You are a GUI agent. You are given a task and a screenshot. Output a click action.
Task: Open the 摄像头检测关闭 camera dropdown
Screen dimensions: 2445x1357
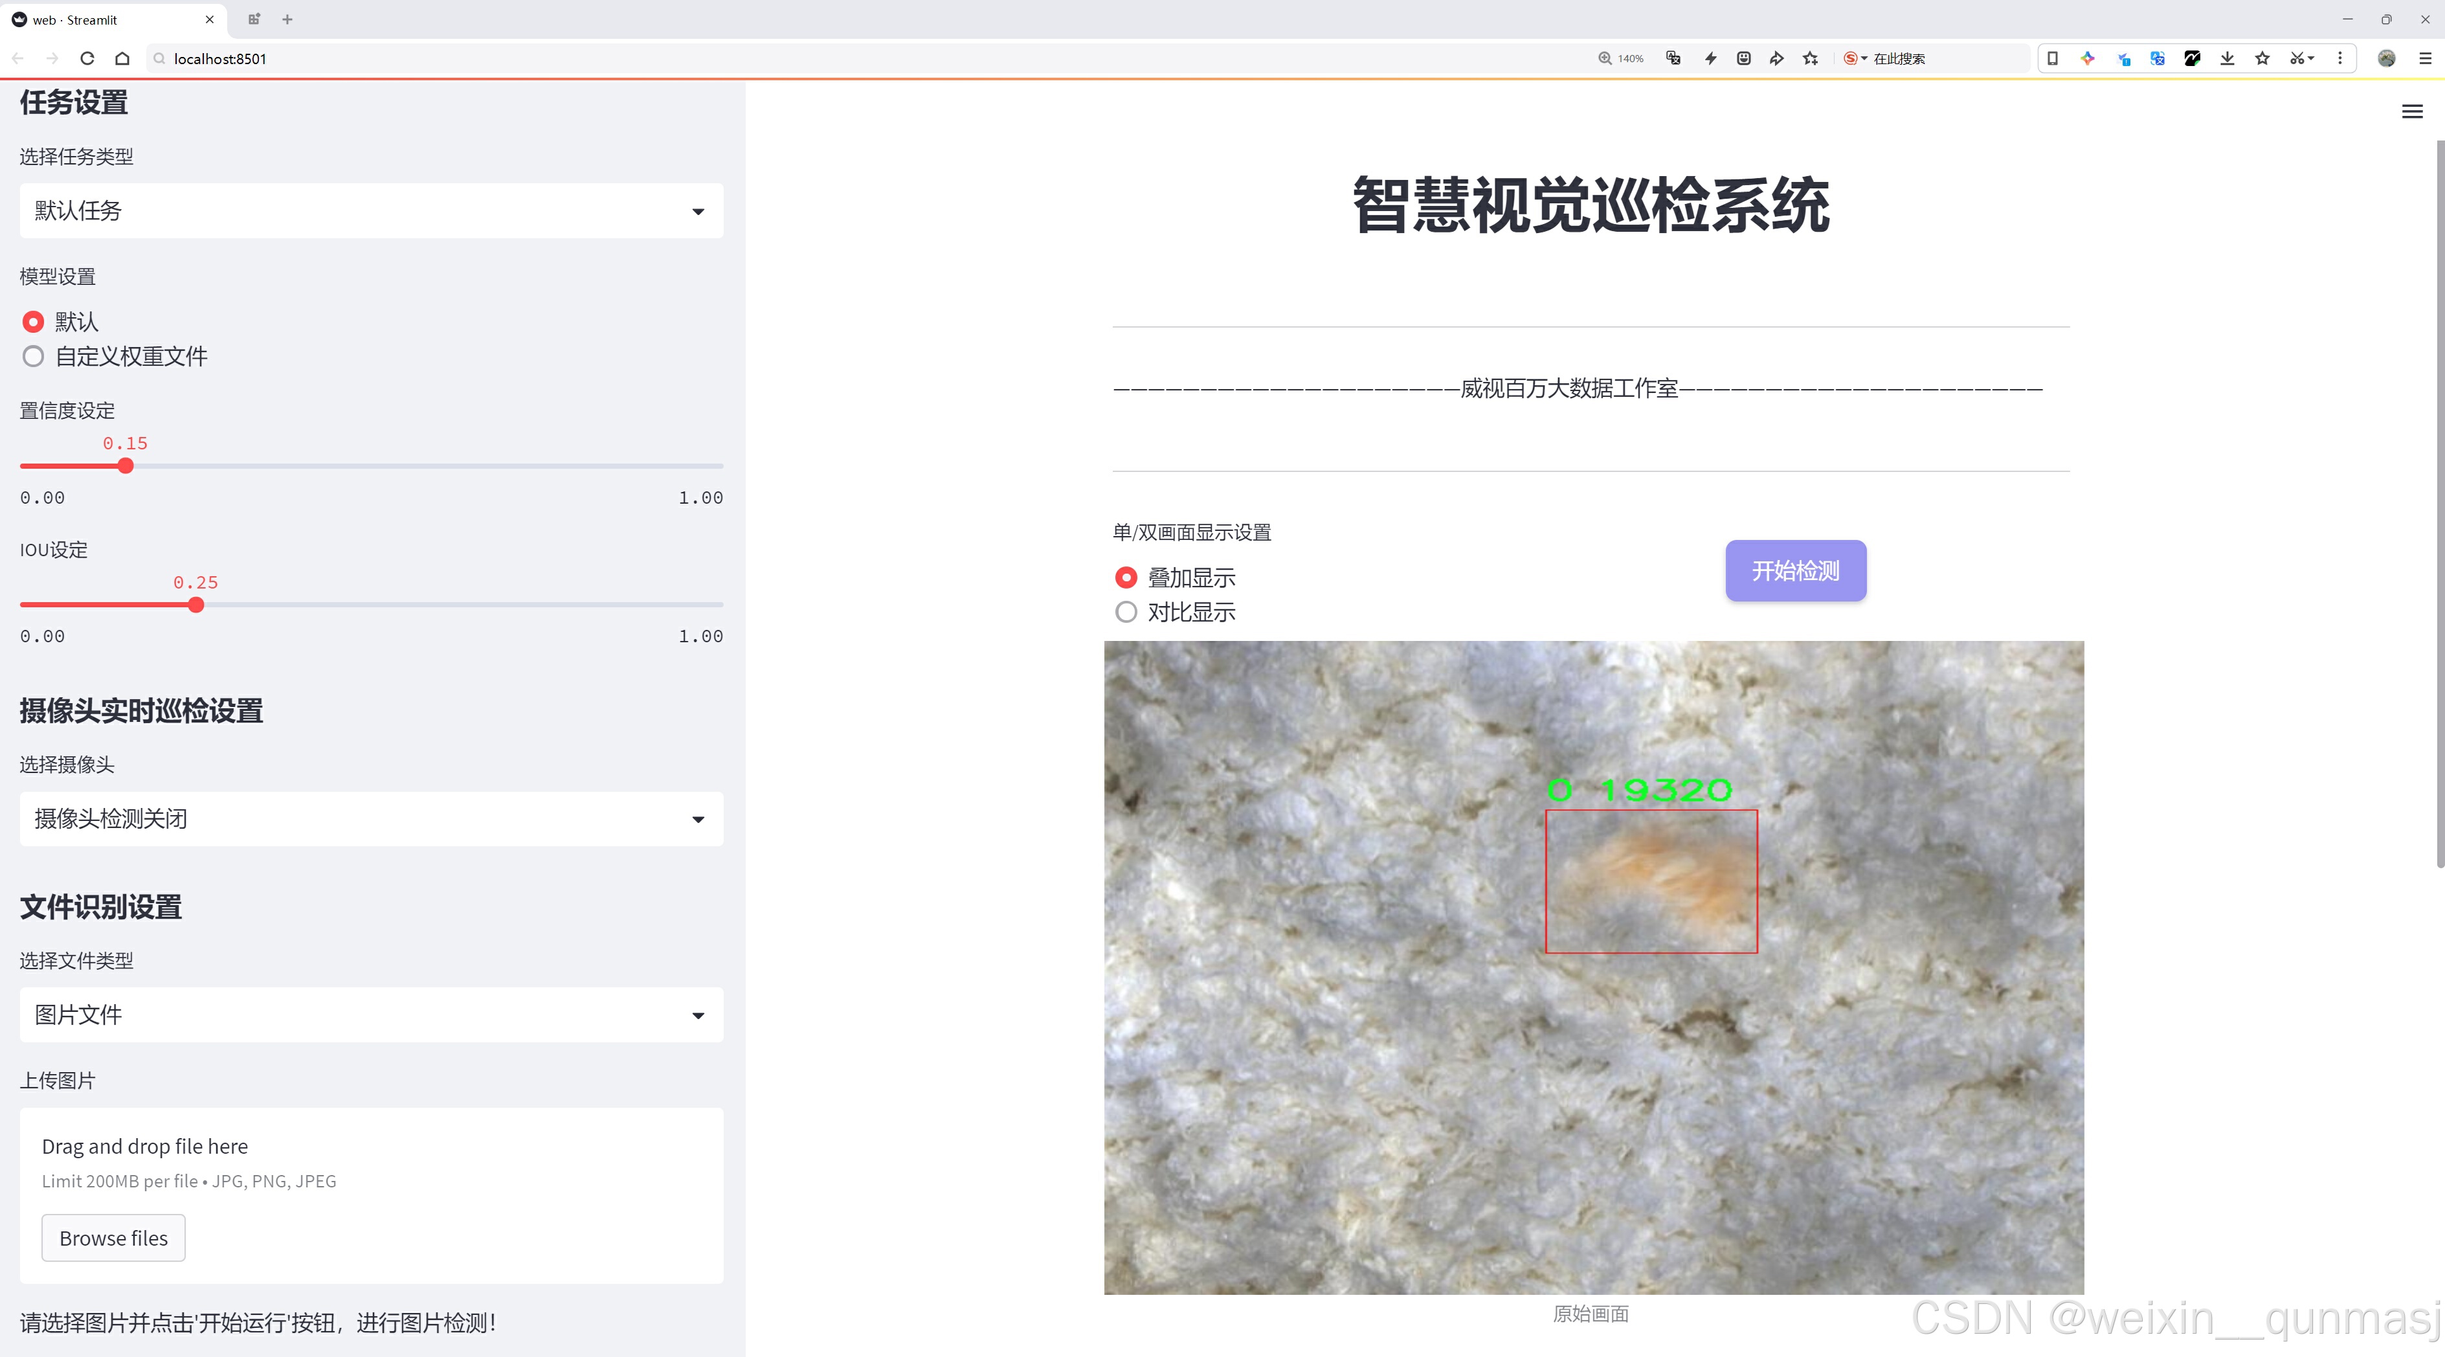pyautogui.click(x=371, y=819)
